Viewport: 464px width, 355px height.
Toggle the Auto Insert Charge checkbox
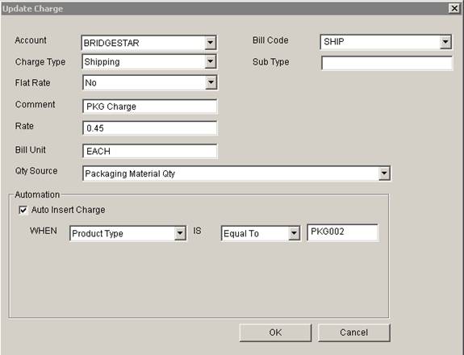point(23,210)
